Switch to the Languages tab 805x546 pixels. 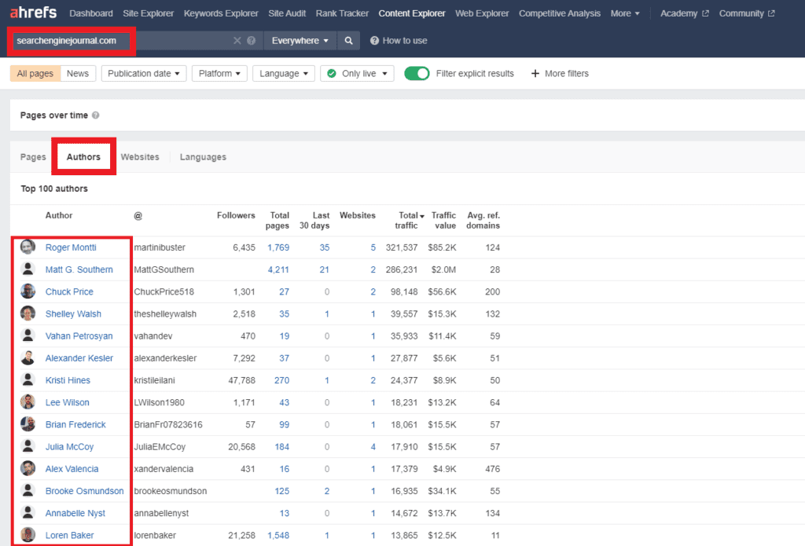tap(203, 157)
